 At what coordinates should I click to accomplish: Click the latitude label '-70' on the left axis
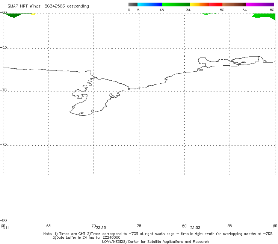pyautogui.click(x=3, y=90)
